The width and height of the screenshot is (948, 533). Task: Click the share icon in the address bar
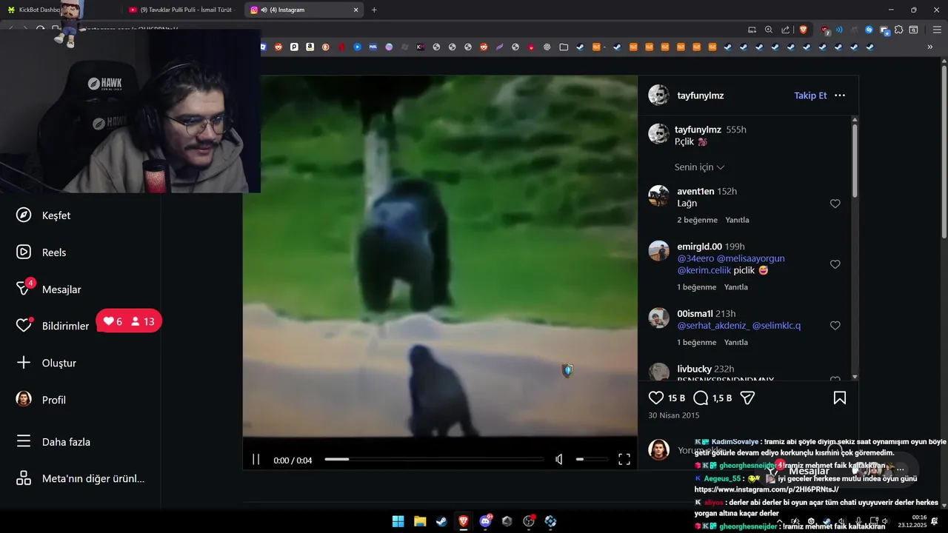point(785,30)
